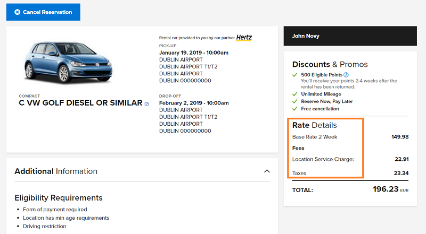Select the 'Driving restriction' bullet
This screenshot has width=426, height=234.
click(x=45, y=226)
